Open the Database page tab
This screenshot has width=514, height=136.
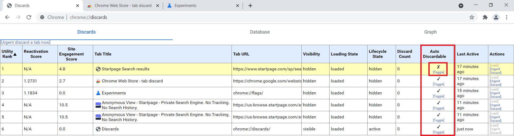260,32
